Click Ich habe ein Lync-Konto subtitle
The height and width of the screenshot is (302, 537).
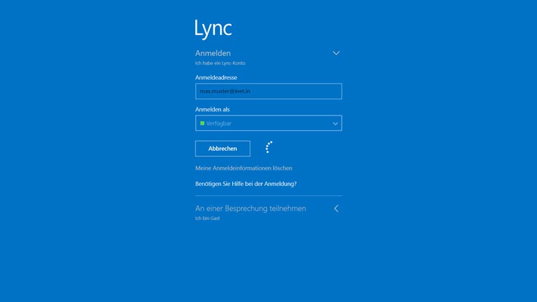(x=220, y=63)
